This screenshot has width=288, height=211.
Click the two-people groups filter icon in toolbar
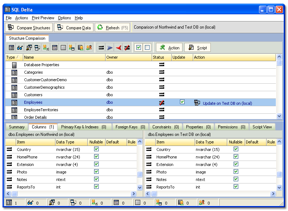[x=89, y=48]
